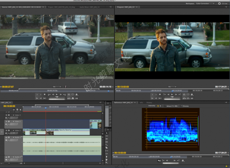Toggle Safe Margins in Source monitor

point(73,94)
